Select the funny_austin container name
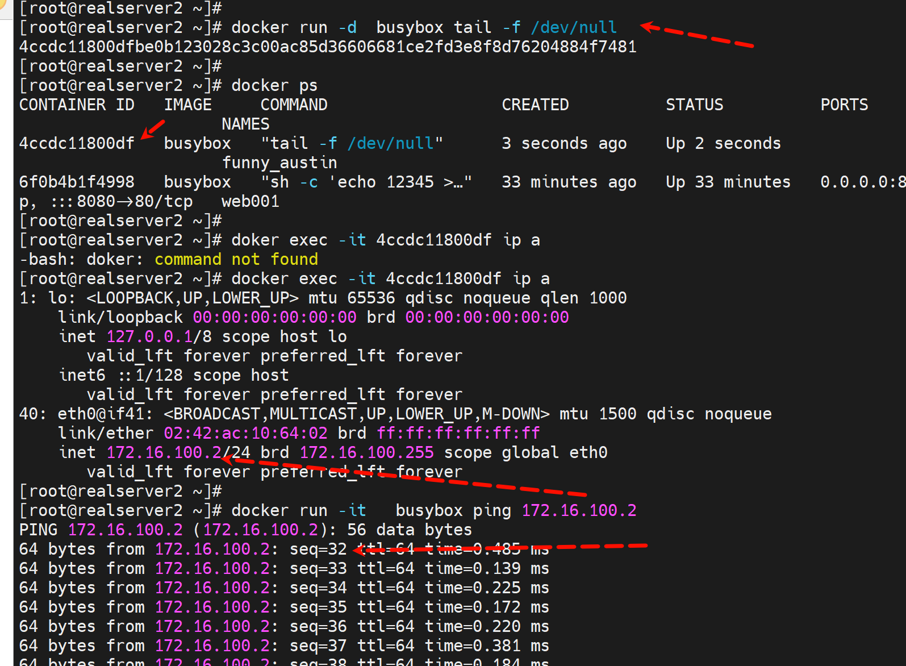Screen dimensions: 906x666 279,163
